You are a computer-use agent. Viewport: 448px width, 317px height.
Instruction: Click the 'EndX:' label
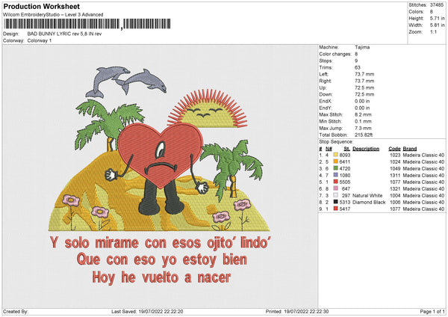point(326,101)
